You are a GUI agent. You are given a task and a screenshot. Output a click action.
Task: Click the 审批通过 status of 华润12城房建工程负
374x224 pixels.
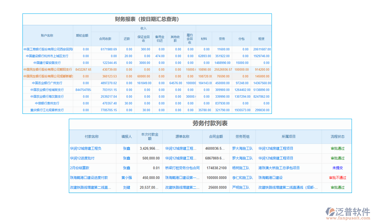338,148
